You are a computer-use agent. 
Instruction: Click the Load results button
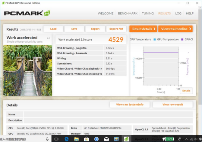(x=53, y=29)
